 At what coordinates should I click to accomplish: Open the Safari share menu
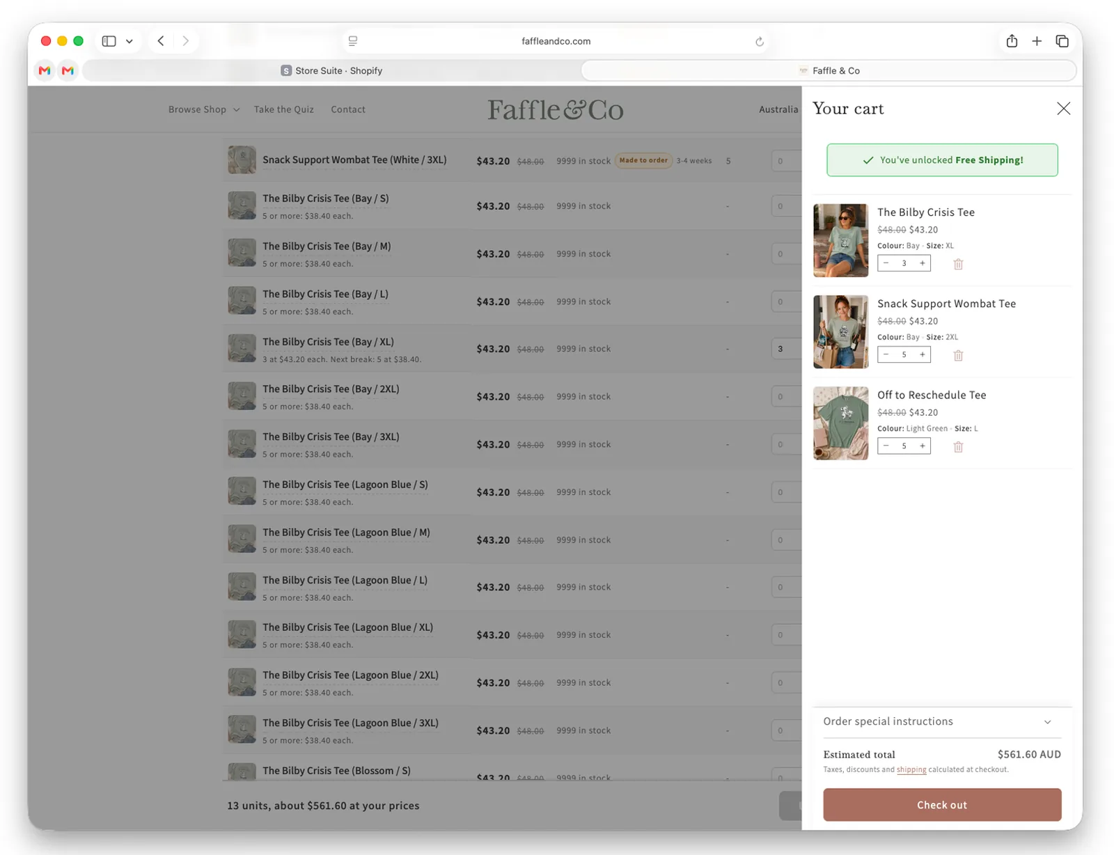(1012, 41)
